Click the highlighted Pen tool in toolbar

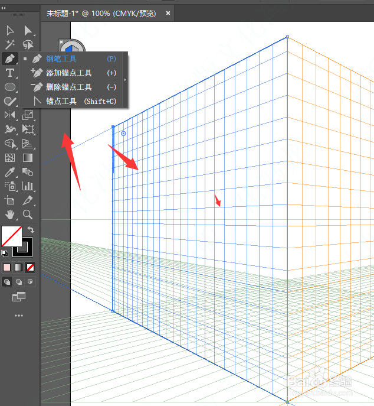tap(10, 59)
